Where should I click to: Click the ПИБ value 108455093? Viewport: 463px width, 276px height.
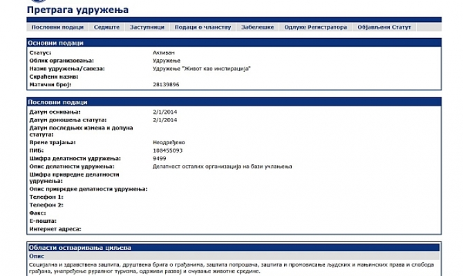(x=167, y=150)
